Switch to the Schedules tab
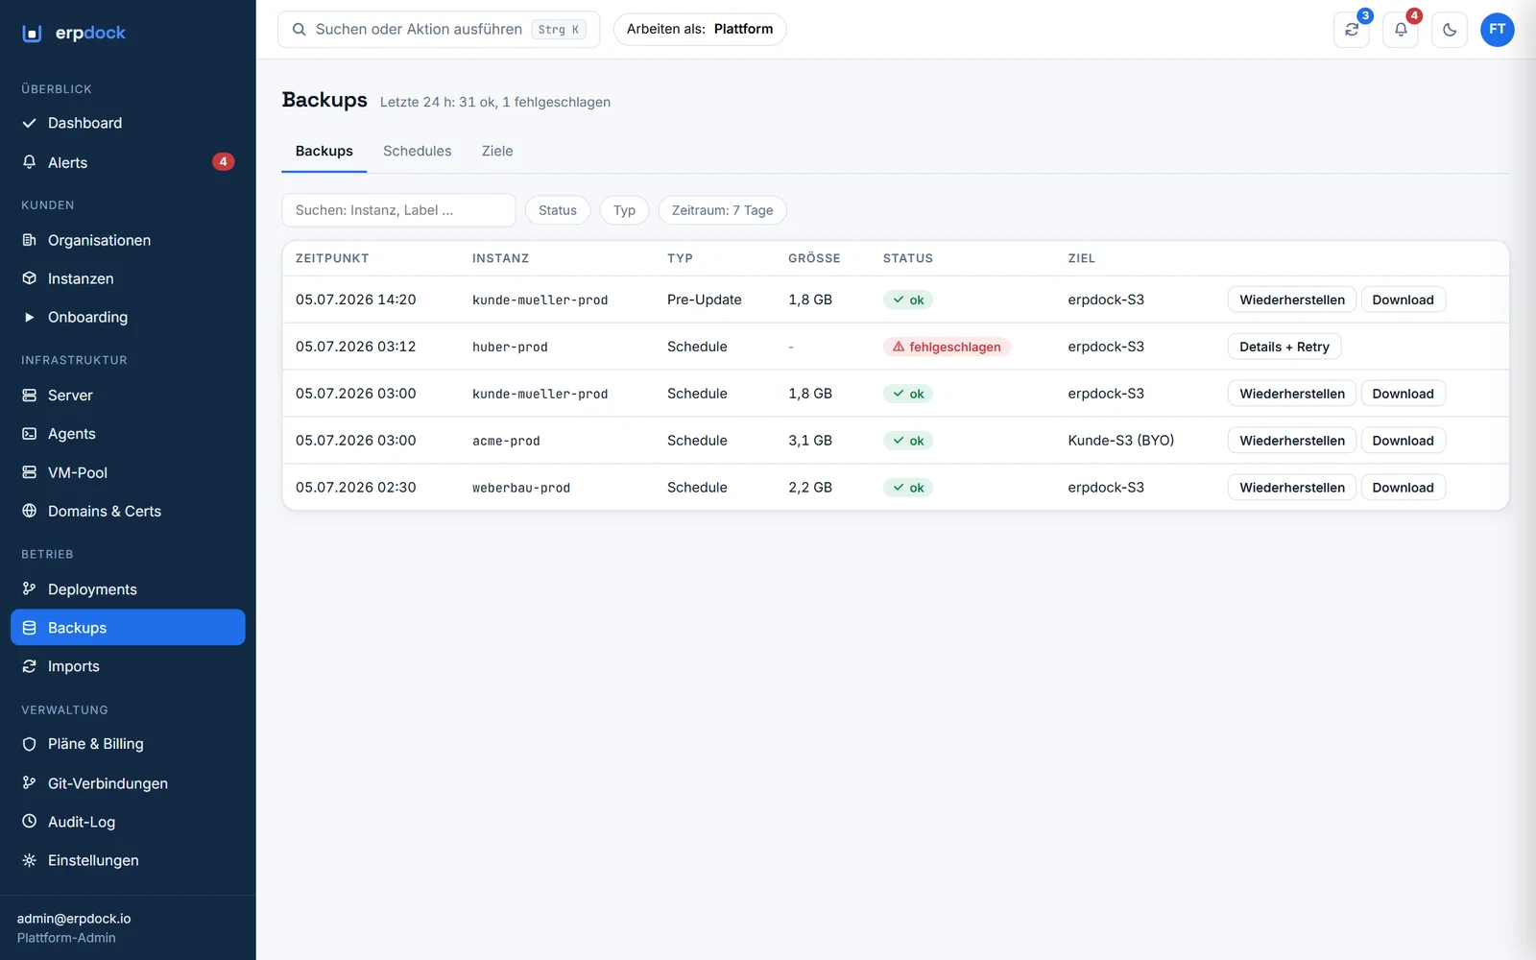1536x960 pixels. click(418, 152)
